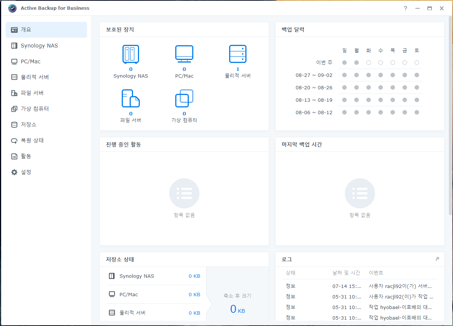Open Synology NAS in the sidebar

click(x=46, y=46)
